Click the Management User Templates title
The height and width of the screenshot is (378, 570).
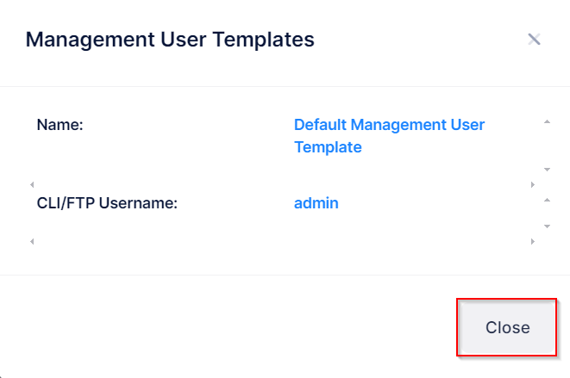(170, 39)
